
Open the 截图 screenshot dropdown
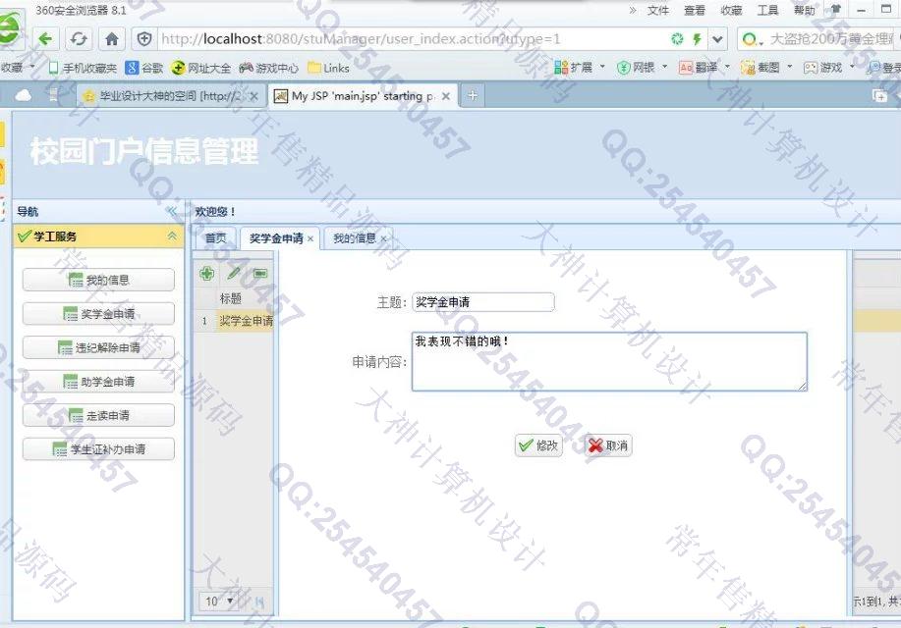point(766,67)
